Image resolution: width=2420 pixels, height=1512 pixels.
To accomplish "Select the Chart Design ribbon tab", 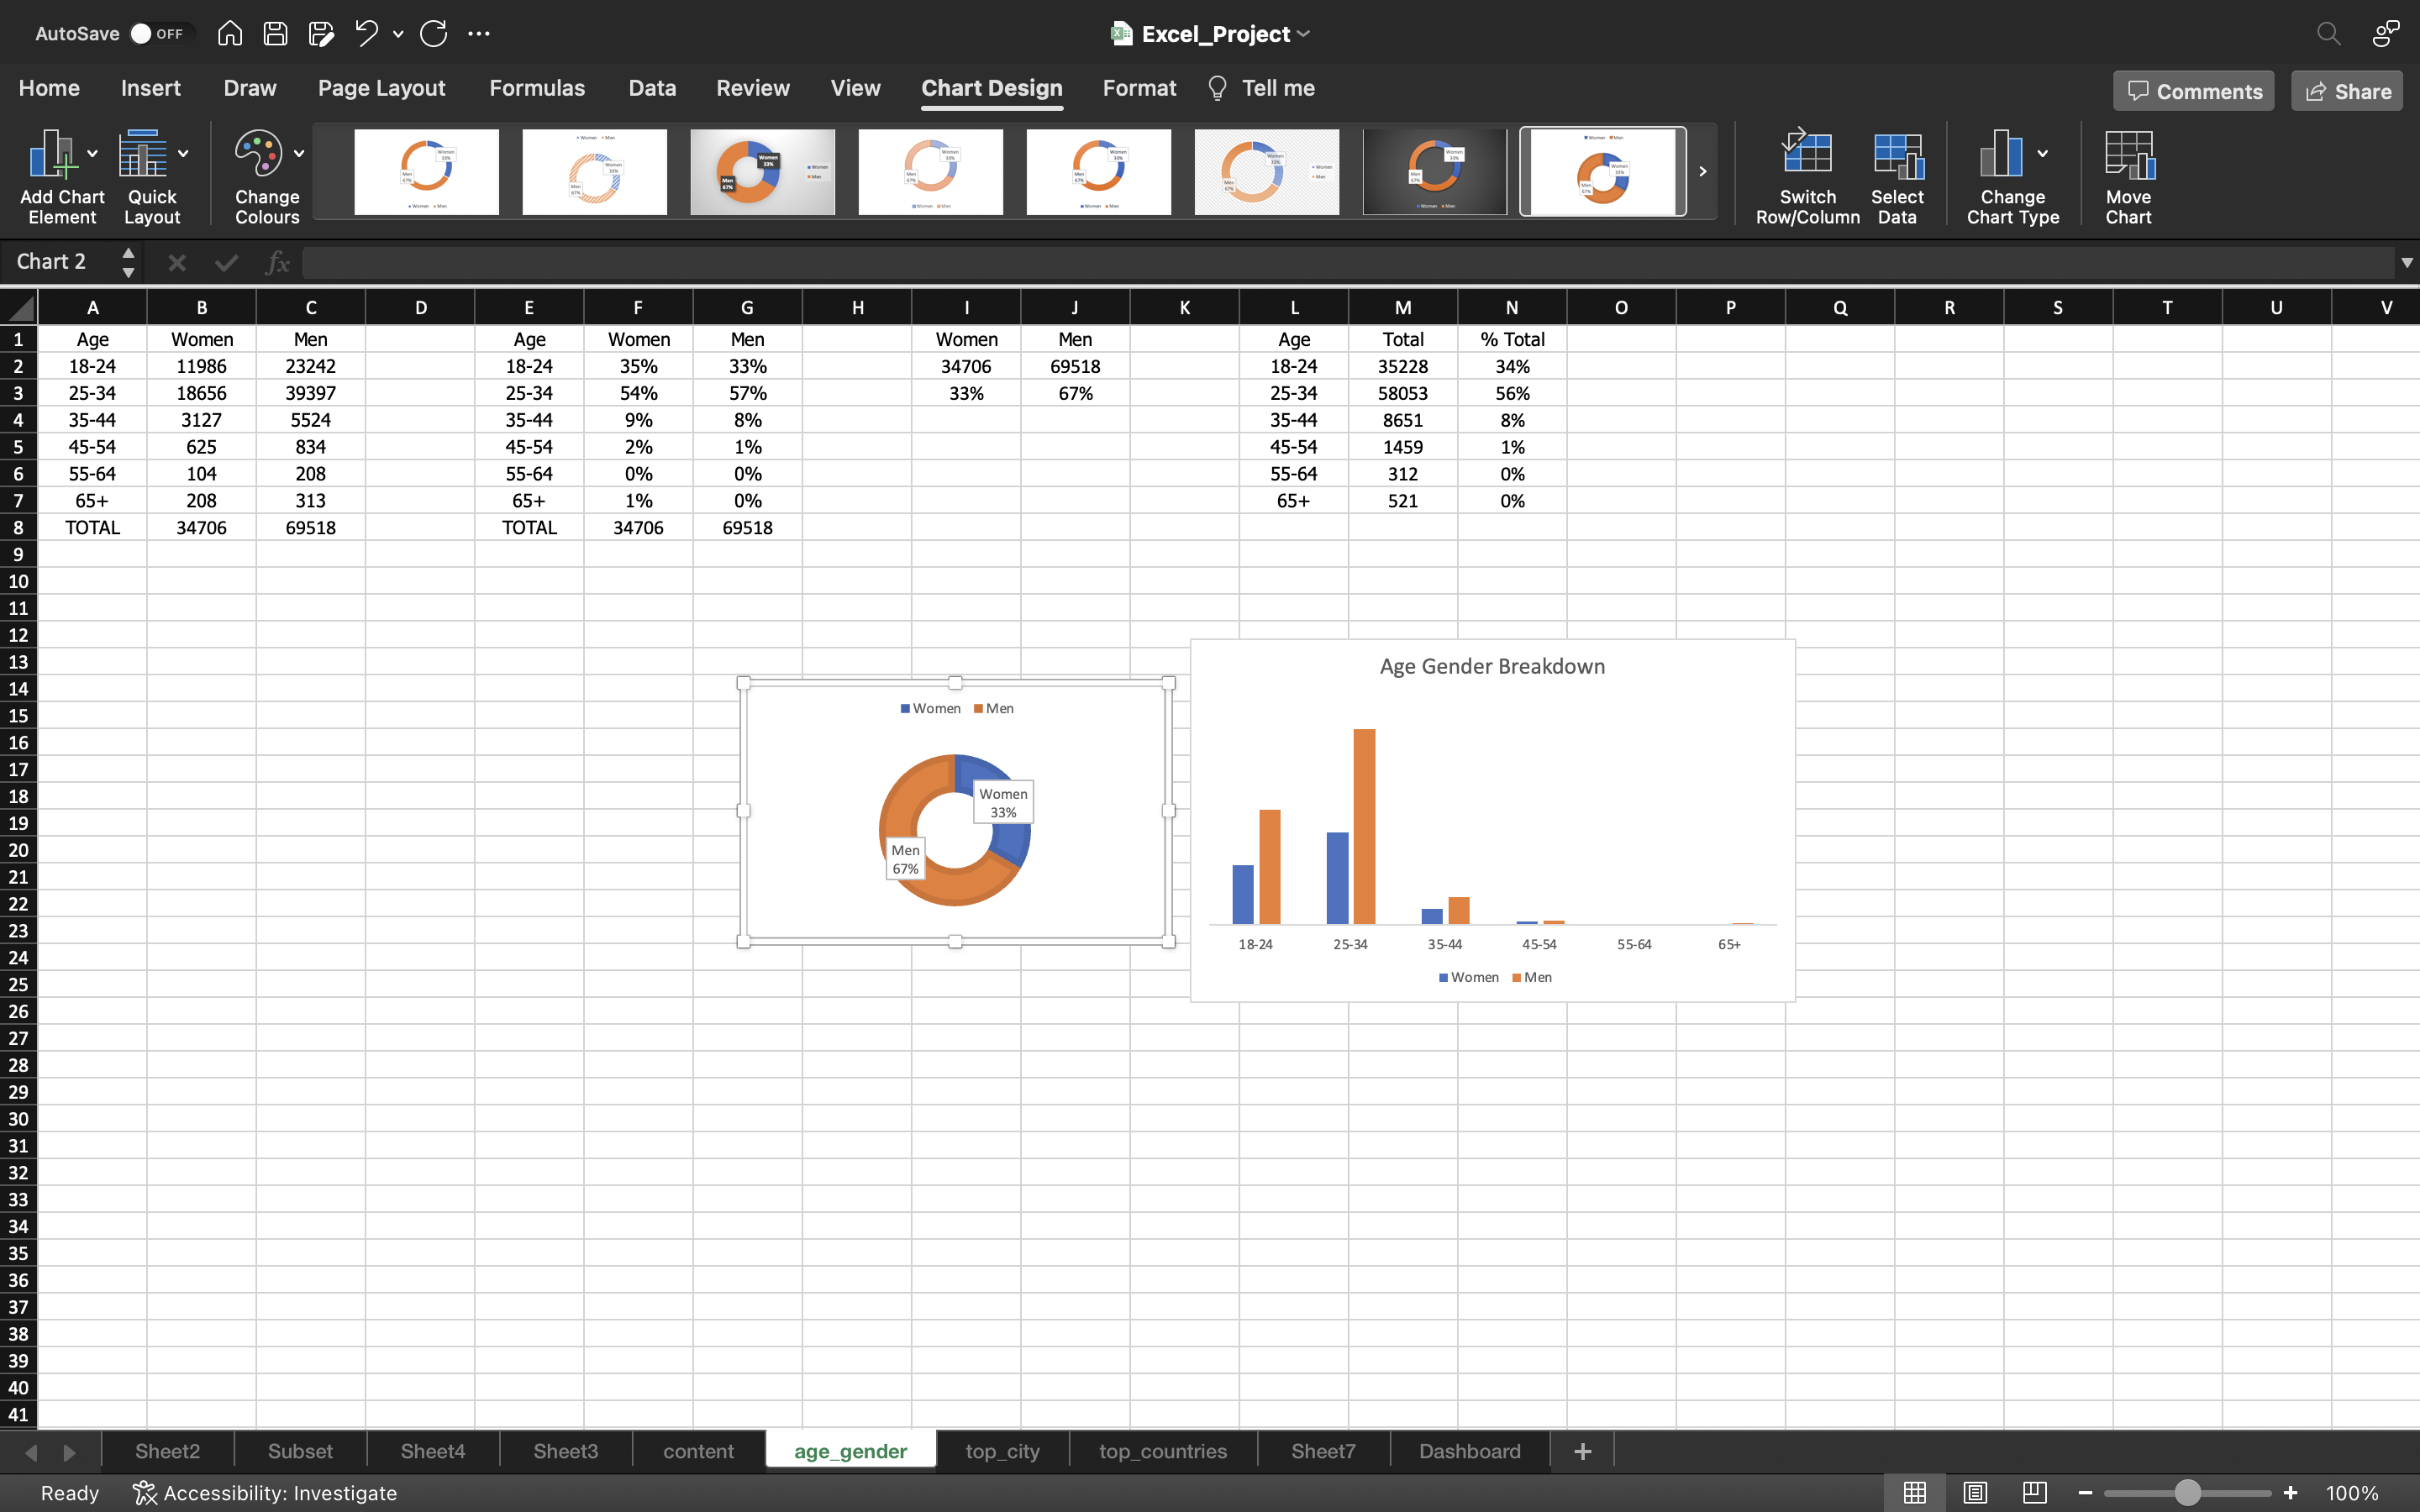I will point(992,87).
